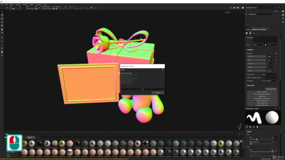Switch to the Layers tab

pyautogui.click(x=248, y=30)
